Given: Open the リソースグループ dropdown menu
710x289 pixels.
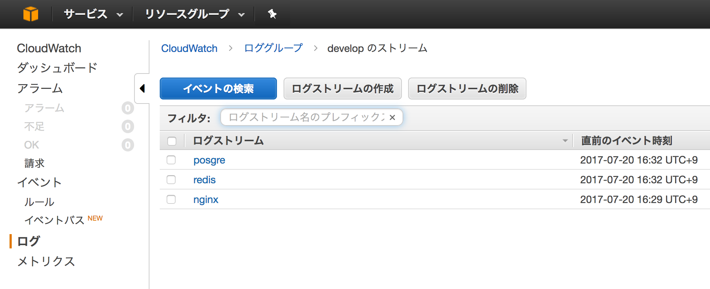Looking at the screenshot, I should 195,14.
